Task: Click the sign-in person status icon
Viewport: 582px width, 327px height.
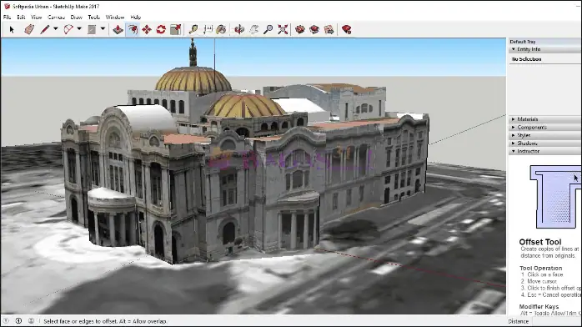Action: pyautogui.click(x=31, y=321)
